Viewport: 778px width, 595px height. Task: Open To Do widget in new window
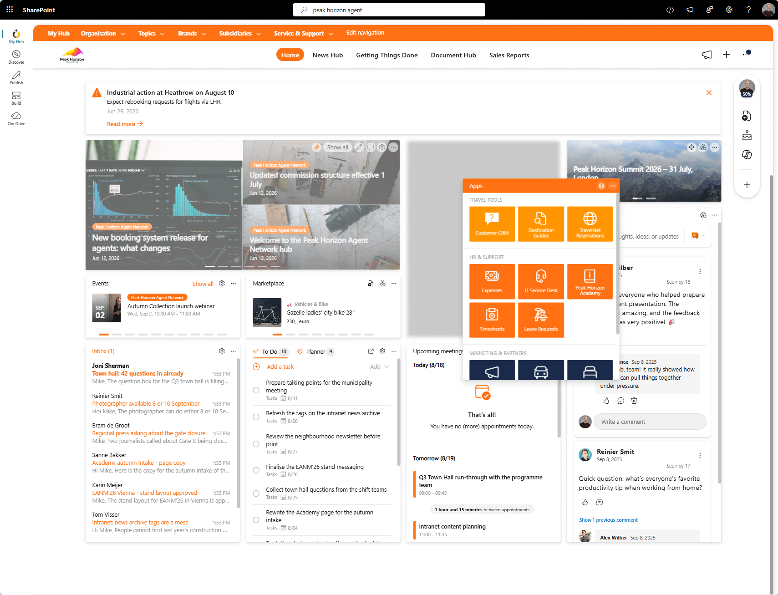click(371, 351)
